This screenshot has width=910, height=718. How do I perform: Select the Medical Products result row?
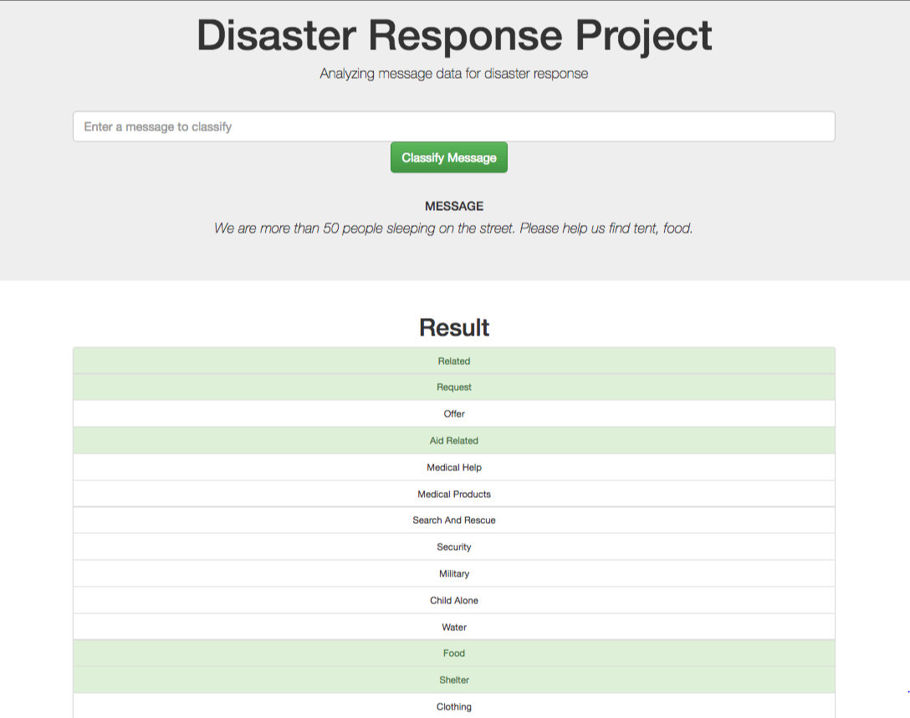coord(454,494)
